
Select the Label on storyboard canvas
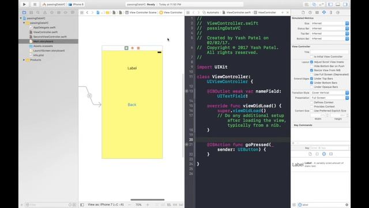(x=132, y=68)
